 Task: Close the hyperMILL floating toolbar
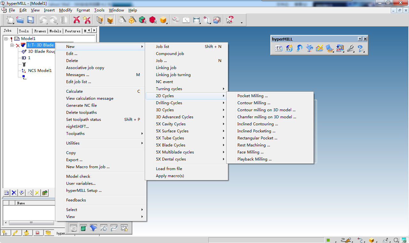pyautogui.click(x=365, y=39)
